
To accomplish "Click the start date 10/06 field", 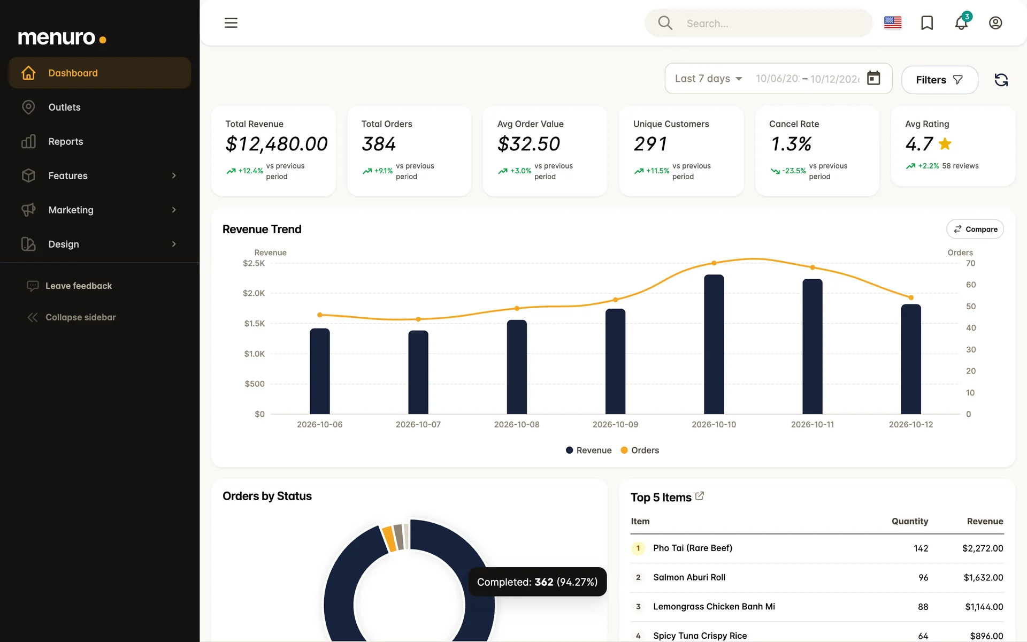I will coord(777,79).
